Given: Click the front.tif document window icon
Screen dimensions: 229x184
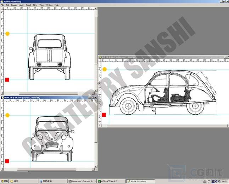Looking at the screenshot, I should coord(2,98).
